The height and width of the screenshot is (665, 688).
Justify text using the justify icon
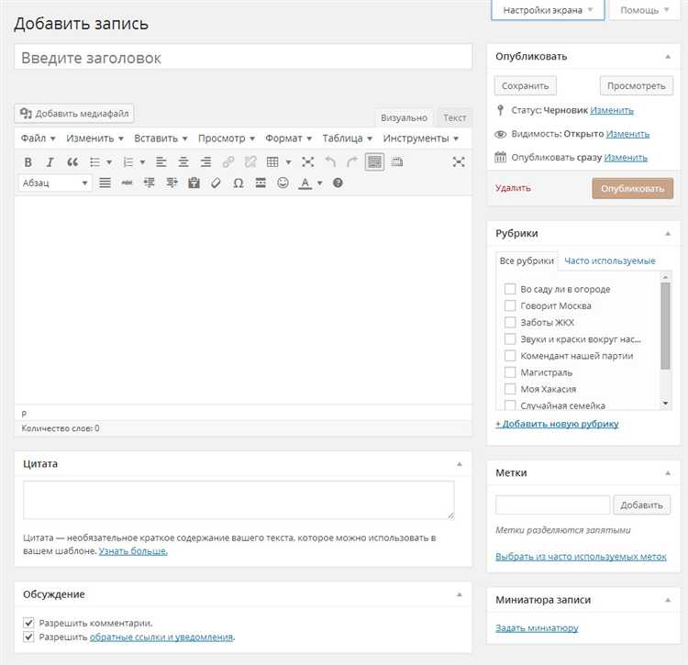[105, 183]
